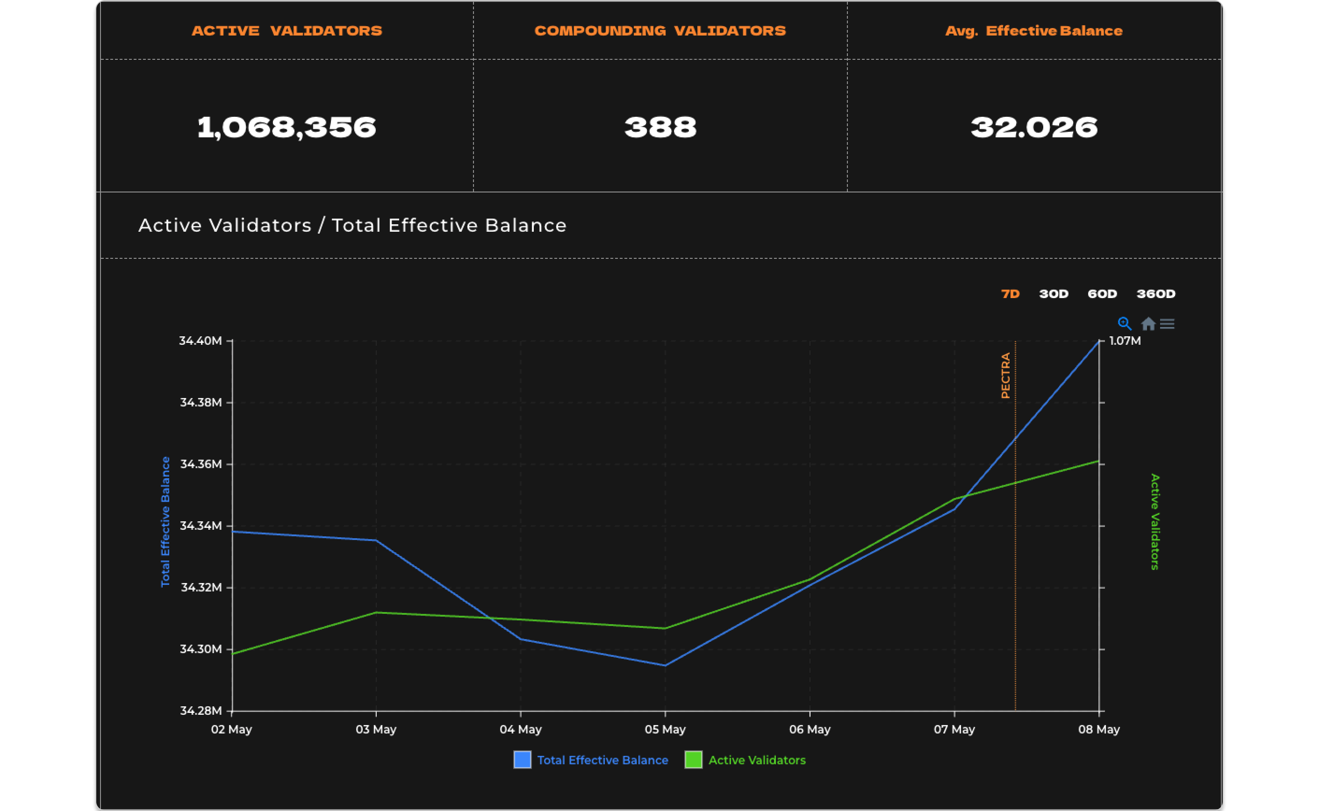1319x811 pixels.
Task: Activate the selection zoom magnifier icon
Action: click(1124, 323)
